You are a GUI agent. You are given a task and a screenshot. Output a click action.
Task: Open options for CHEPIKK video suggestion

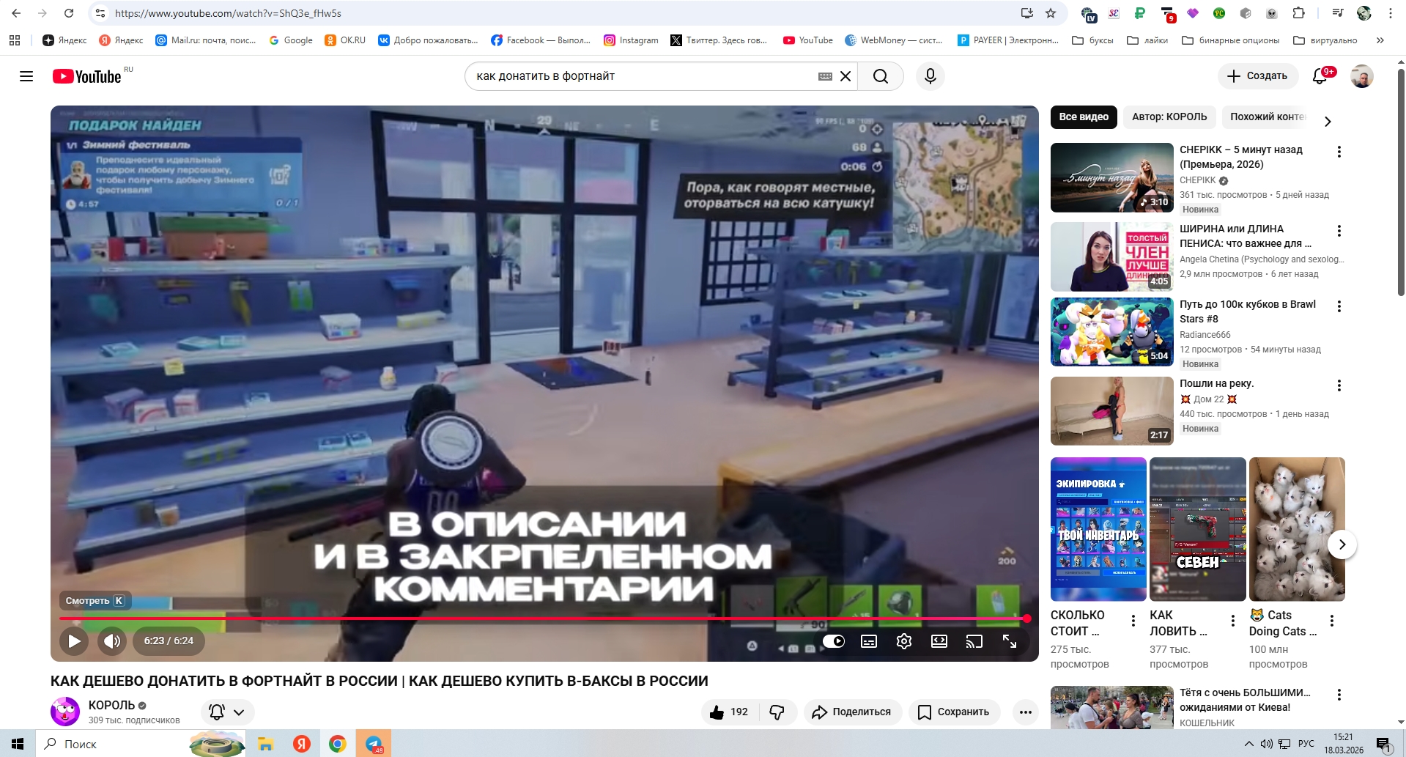(x=1339, y=152)
